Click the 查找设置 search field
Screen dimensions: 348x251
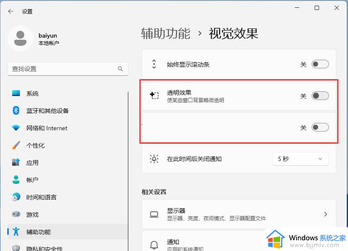pos(68,69)
